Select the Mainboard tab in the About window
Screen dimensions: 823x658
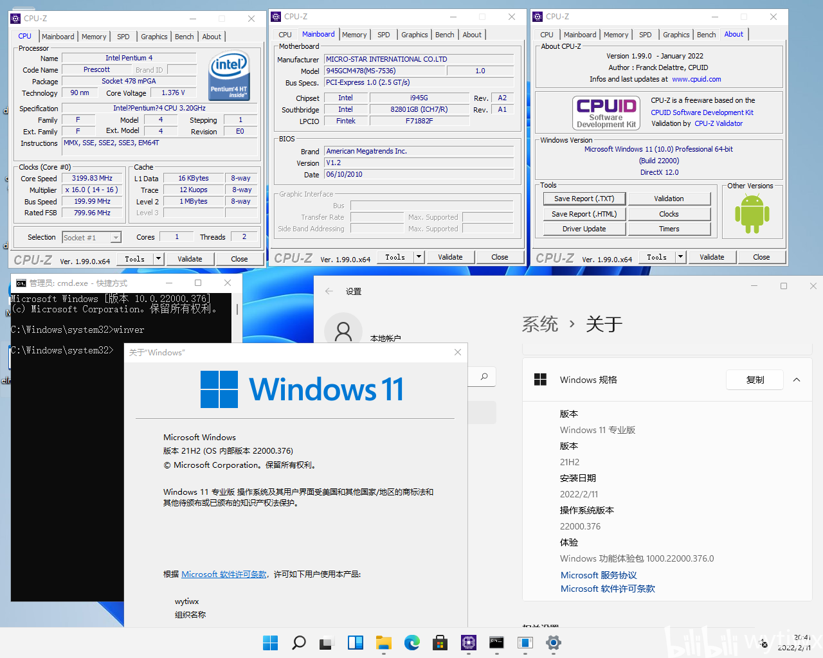point(580,35)
